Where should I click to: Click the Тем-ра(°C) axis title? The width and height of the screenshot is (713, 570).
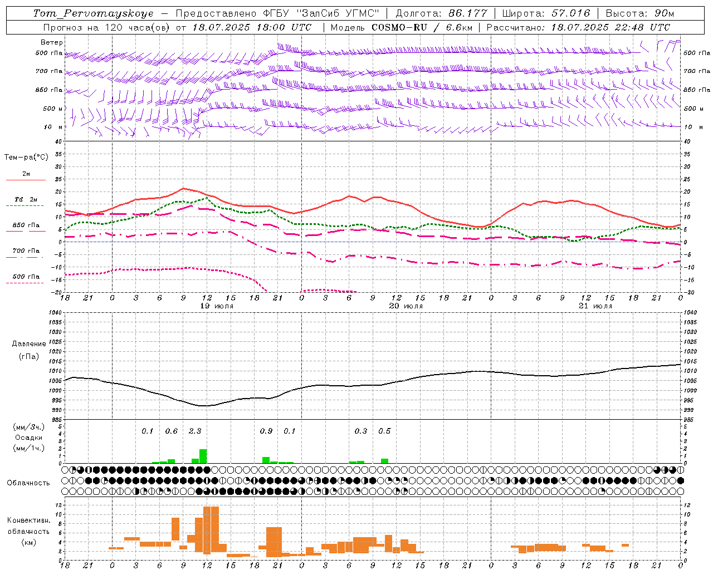[x=26, y=158]
